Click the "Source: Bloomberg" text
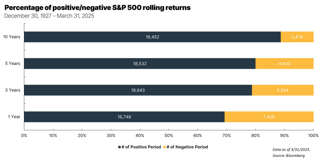The image size is (323, 160). [x=289, y=156]
